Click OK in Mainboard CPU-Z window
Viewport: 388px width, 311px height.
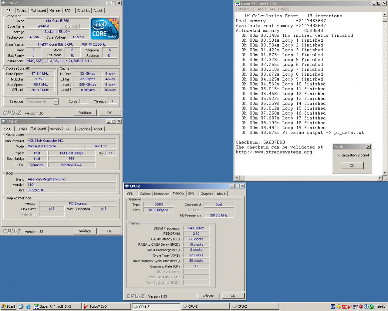click(110, 231)
